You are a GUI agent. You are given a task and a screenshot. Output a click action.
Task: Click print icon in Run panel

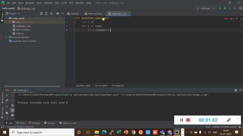pos(13,115)
